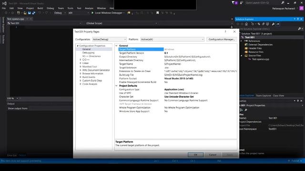Select VC++ Directories in property tree
The image size is (305, 171).
coord(91,56)
